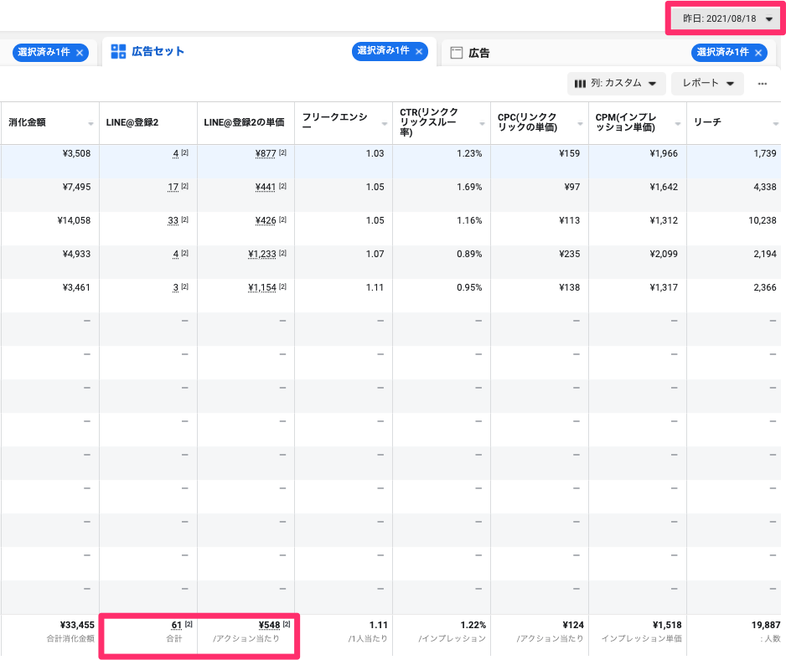
Task: Click the 1.22% total CTR value
Action: pyautogui.click(x=473, y=625)
